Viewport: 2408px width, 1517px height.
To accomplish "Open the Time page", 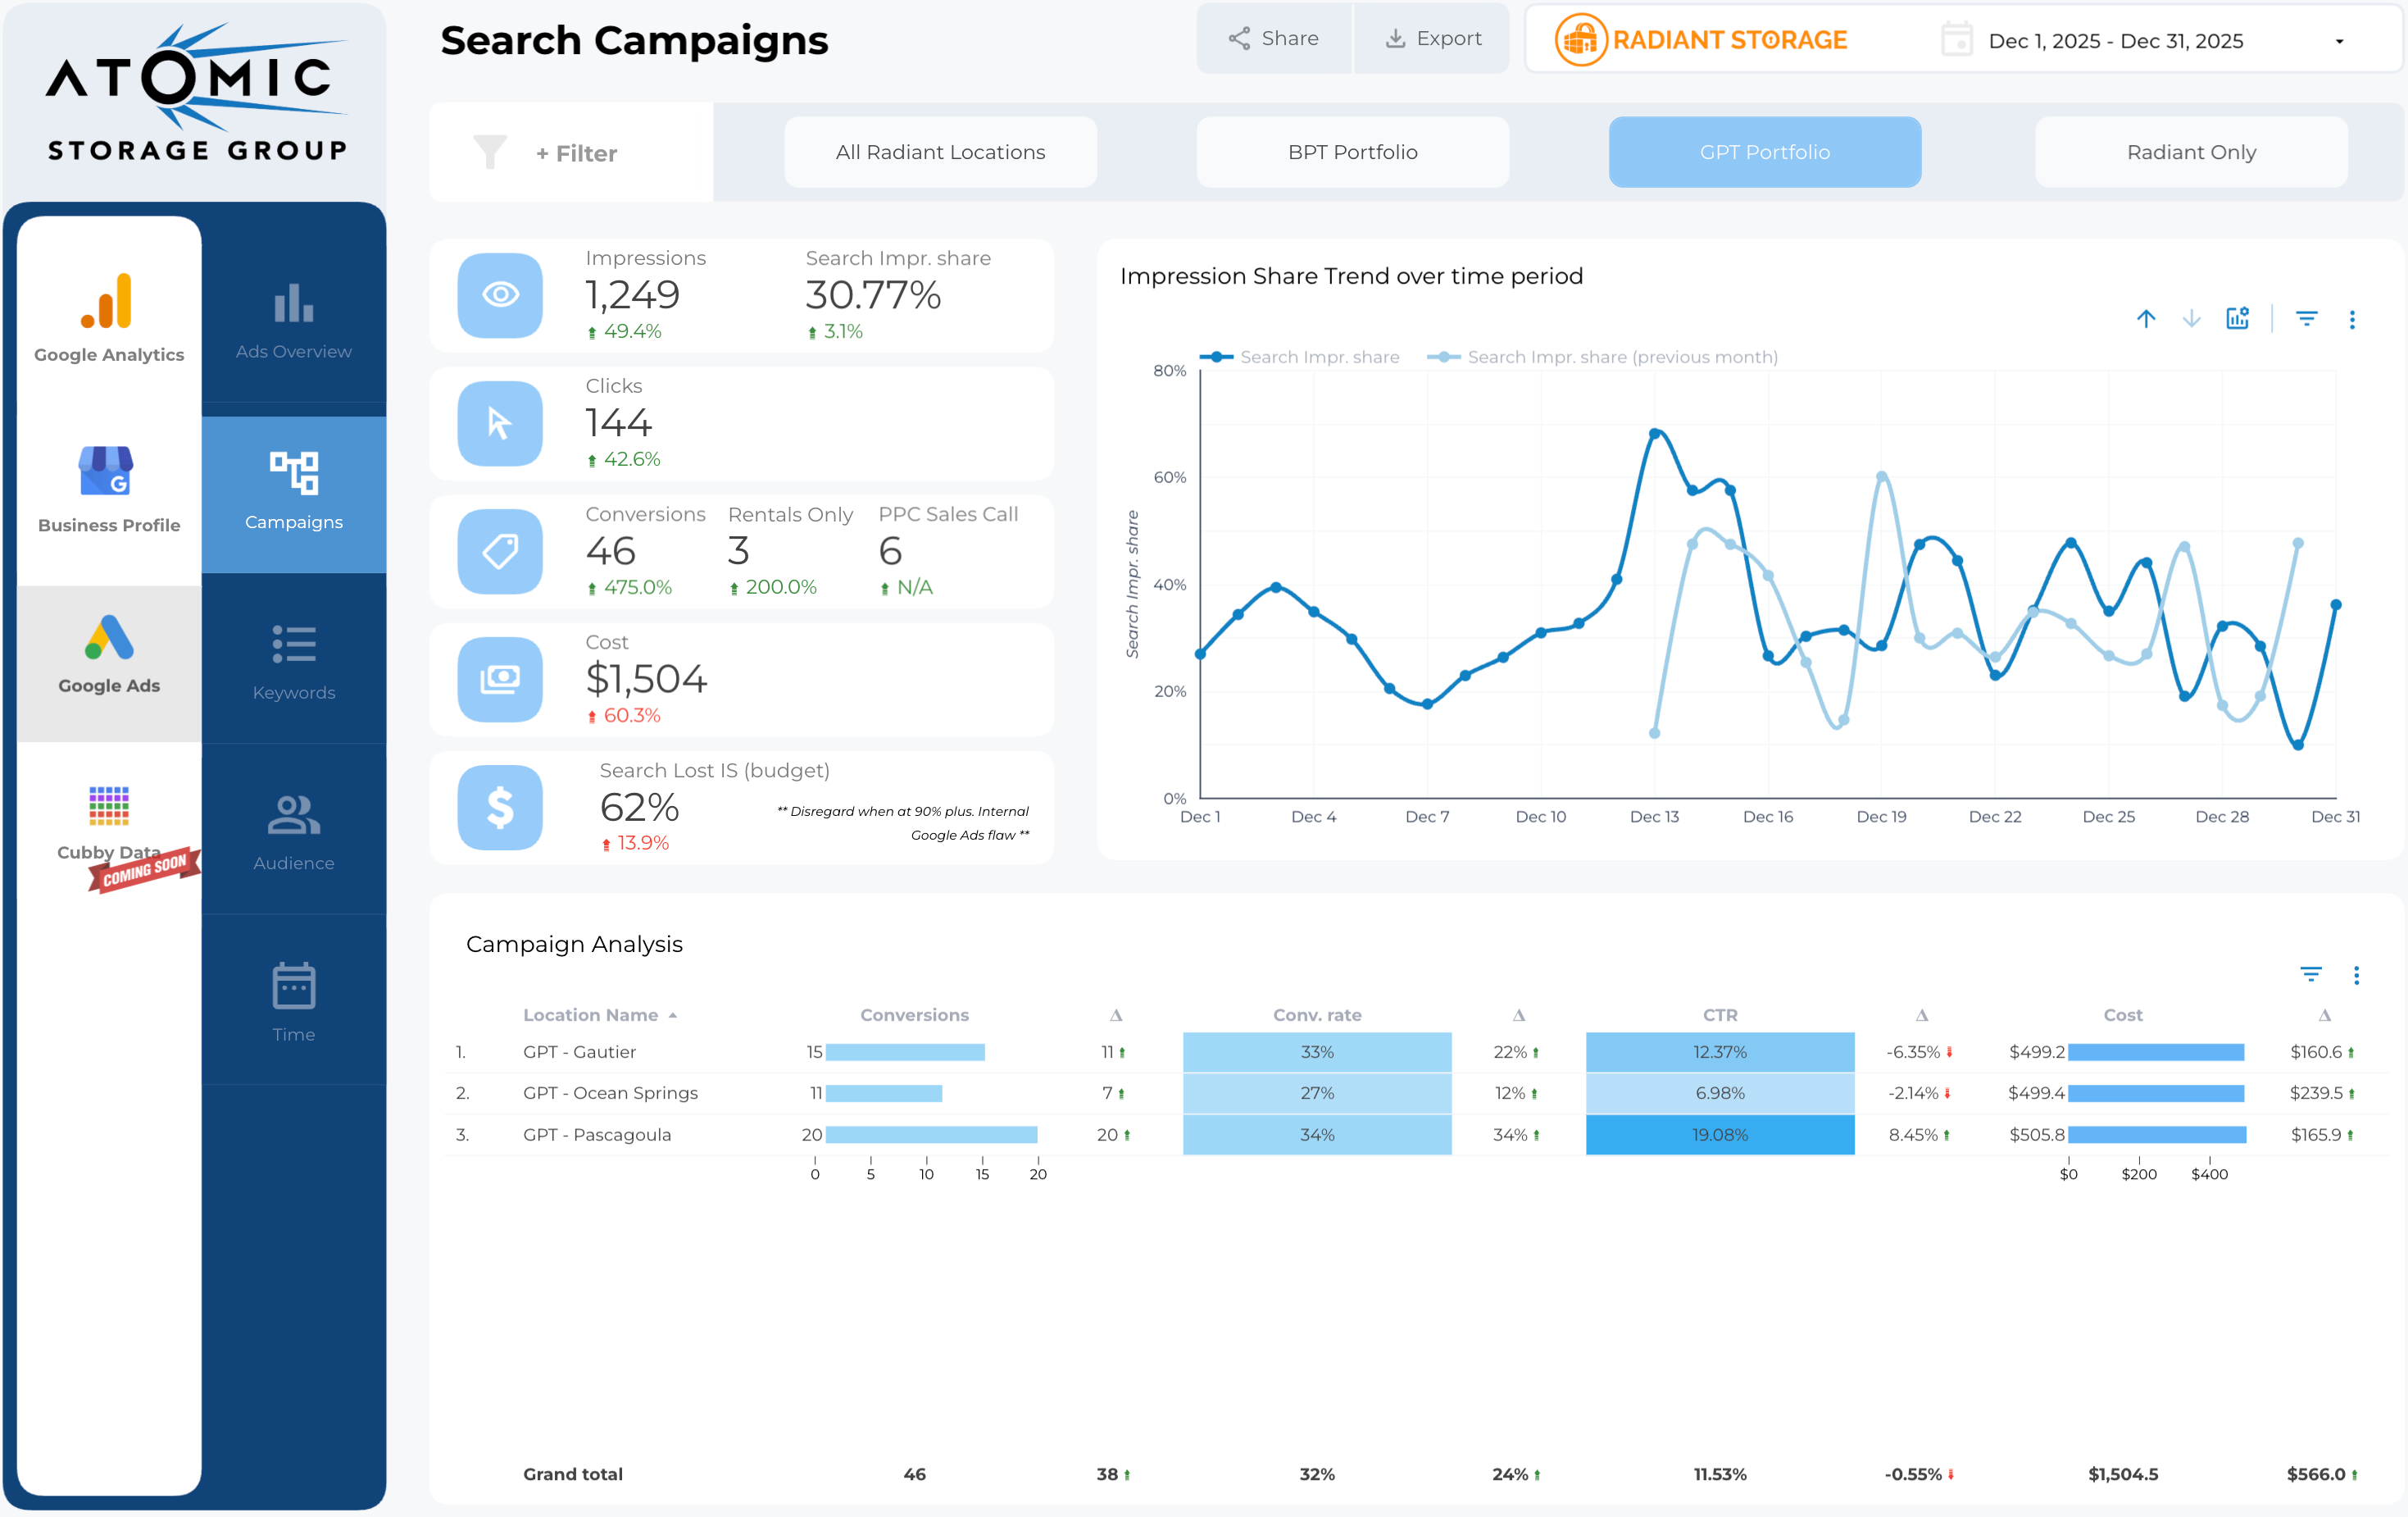I will pos(293,1003).
